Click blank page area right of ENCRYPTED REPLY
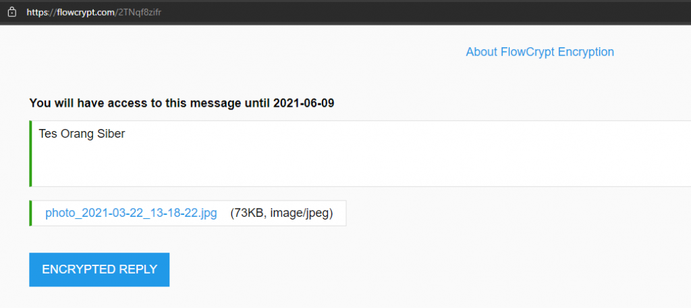Image resolution: width=691 pixels, height=308 pixels. coord(397,269)
